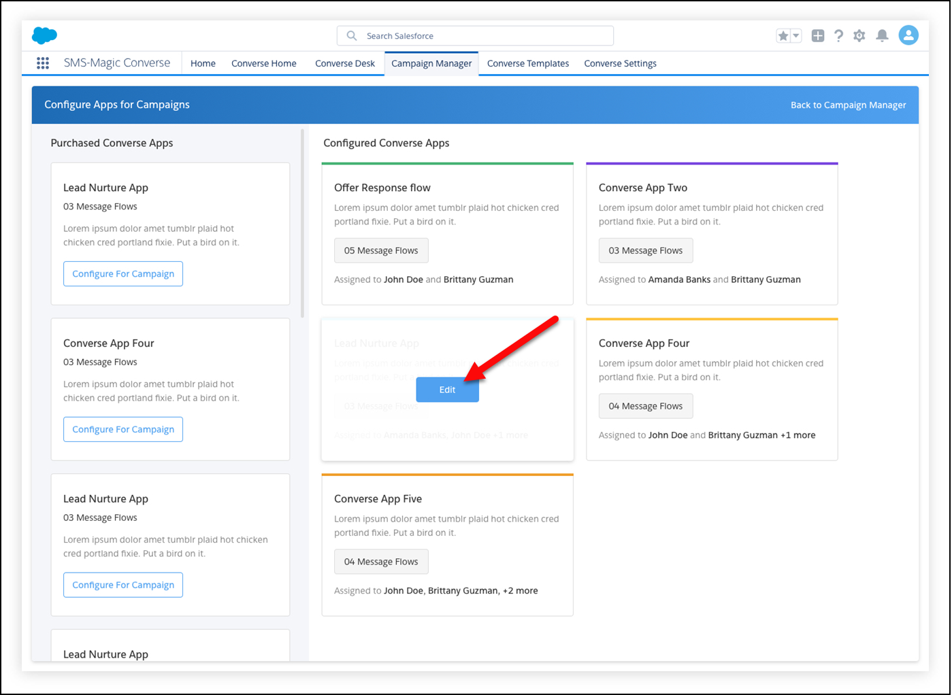This screenshot has width=952, height=695.
Task: Click 05 Message Flows in Offer Response flow
Action: click(x=381, y=251)
